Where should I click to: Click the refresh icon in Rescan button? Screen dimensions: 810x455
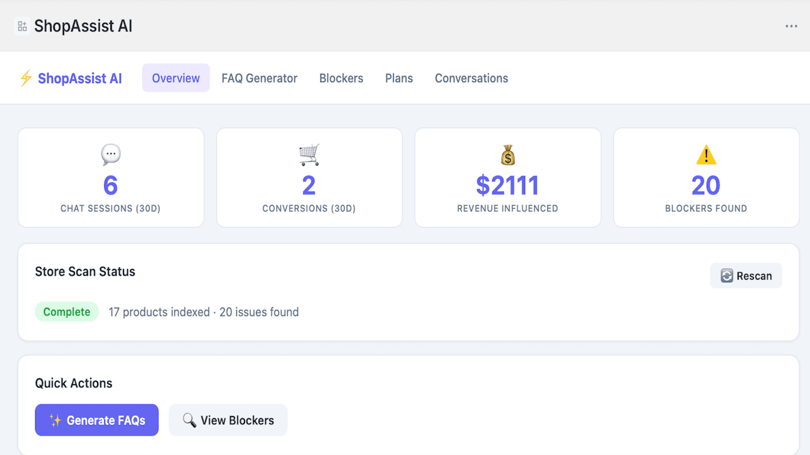[727, 276]
